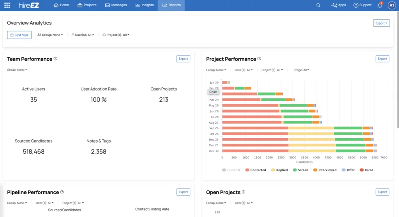Open the AT user avatar menu

391,5
